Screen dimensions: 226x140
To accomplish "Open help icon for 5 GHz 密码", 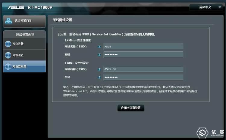I will tap(99, 77).
